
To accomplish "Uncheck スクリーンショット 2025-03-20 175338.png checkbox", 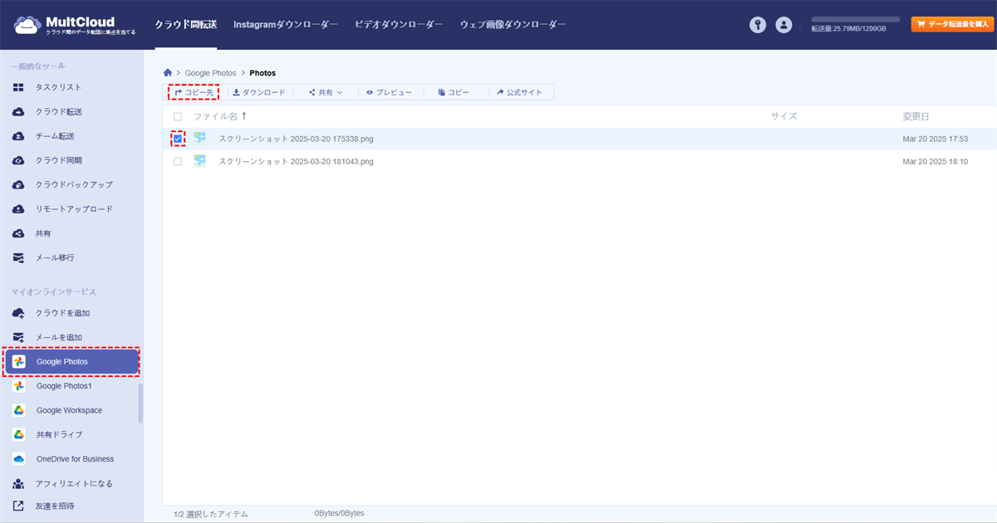I will click(178, 139).
